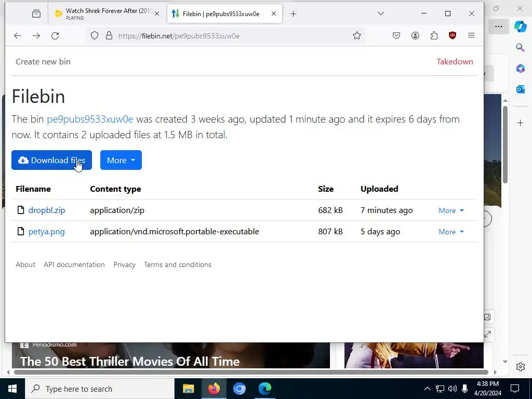The height and width of the screenshot is (399, 532).
Task: Open the About footer link
Action: [25, 264]
